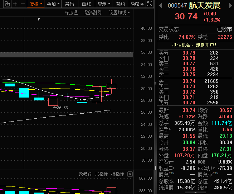Toggle fullscreen with the expand icon
The width and height of the screenshot is (234, 194).
click(x=150, y=4)
